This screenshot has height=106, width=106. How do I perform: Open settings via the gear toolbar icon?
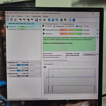[62, 20]
